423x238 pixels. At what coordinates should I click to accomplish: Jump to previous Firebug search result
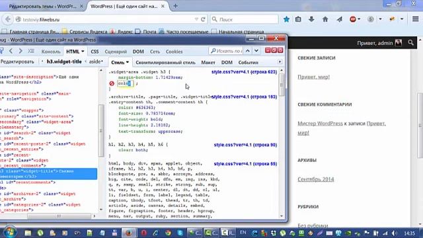click(248, 51)
